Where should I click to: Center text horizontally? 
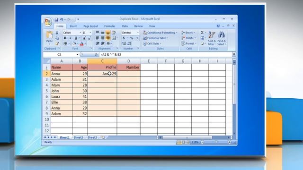pos(103,38)
